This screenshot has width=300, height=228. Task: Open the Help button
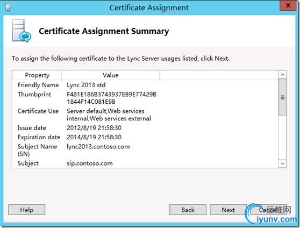(27, 210)
